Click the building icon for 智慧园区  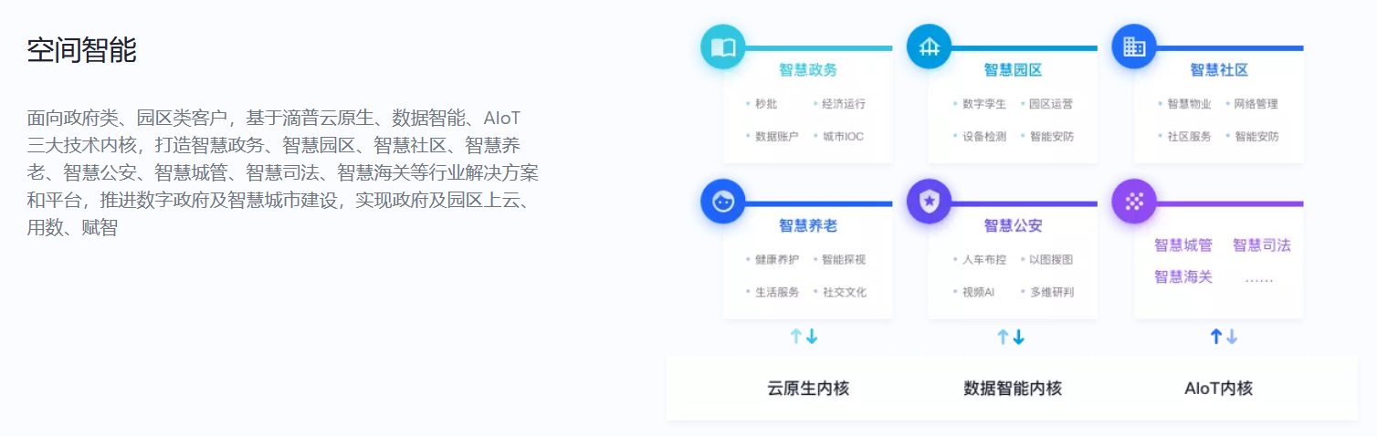[929, 47]
